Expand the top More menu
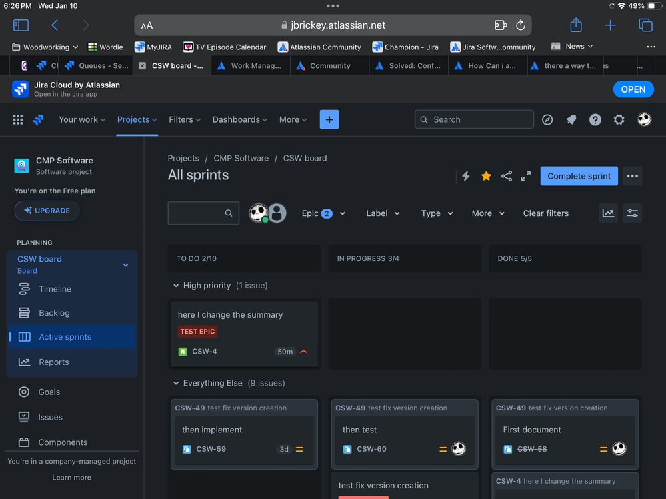The image size is (666, 499). (293, 120)
